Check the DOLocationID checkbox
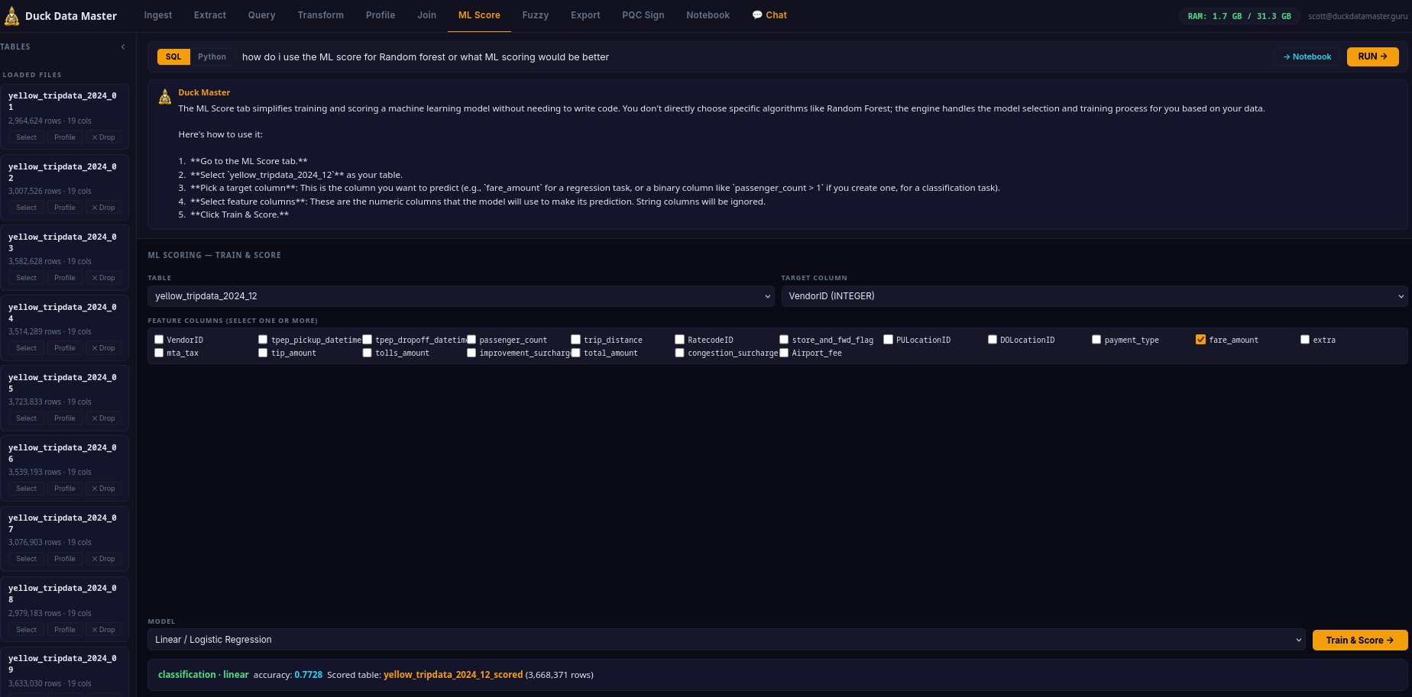 [x=993, y=340]
